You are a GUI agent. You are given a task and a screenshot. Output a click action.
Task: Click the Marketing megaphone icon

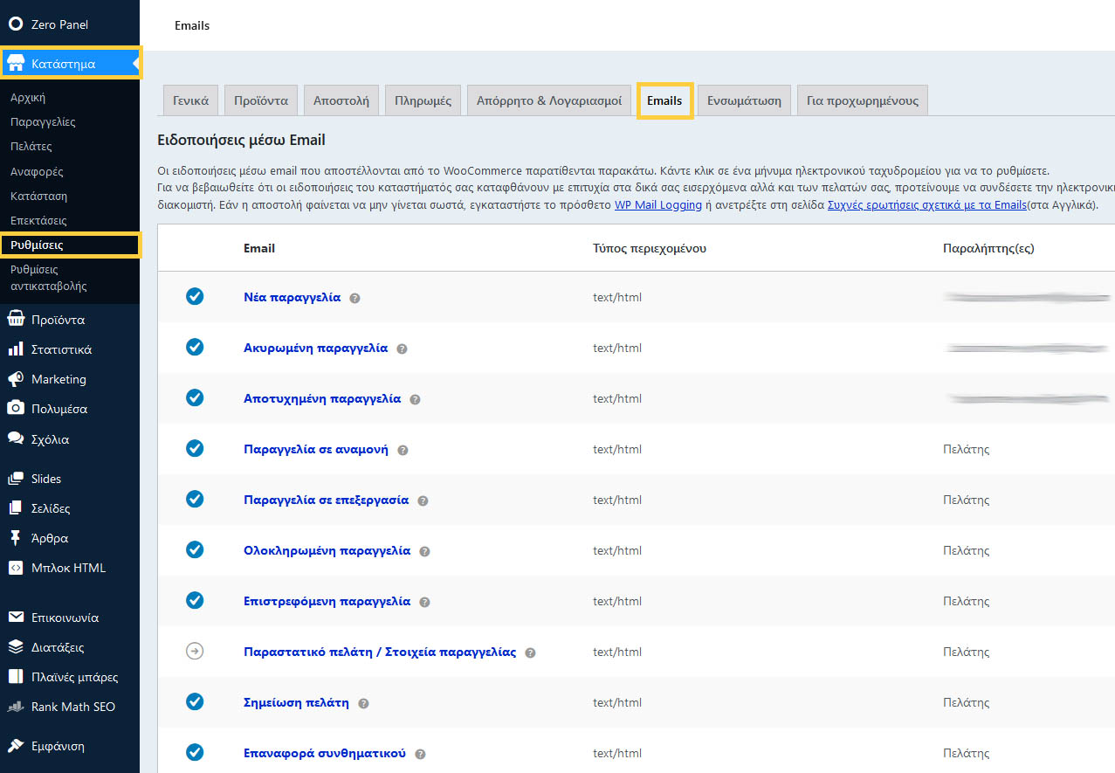[16, 379]
